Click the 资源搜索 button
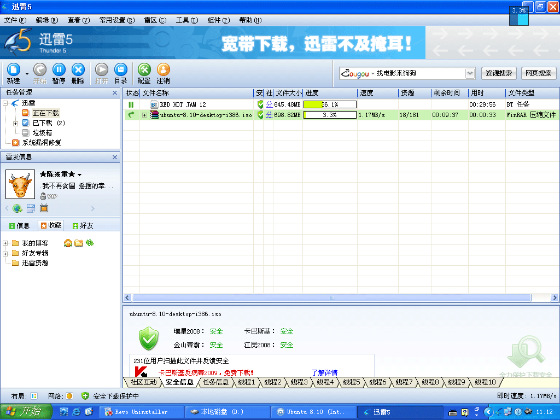Image resolution: width=560 pixels, height=420 pixels. click(499, 73)
